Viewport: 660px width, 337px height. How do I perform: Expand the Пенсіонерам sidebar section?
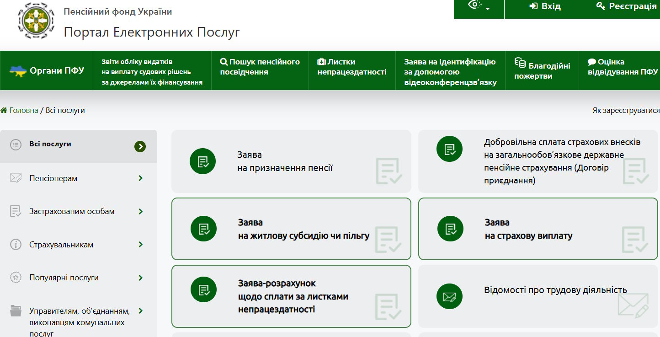point(140,178)
